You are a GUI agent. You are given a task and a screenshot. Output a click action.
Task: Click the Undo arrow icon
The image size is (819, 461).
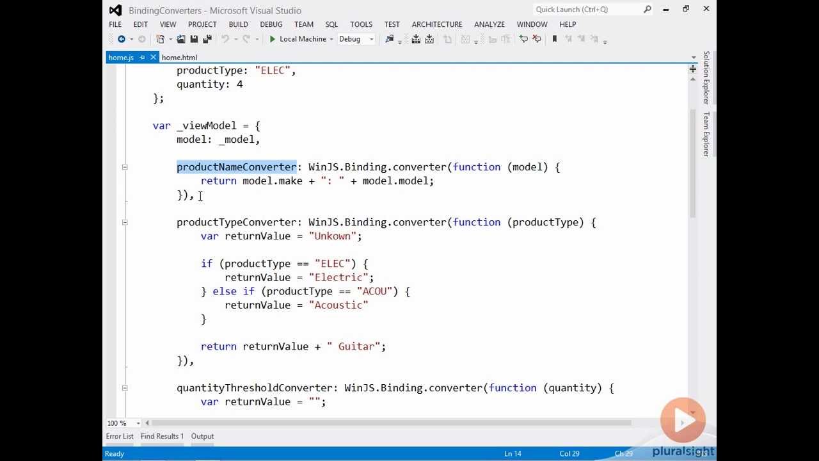225,39
